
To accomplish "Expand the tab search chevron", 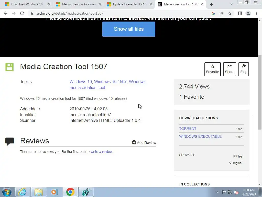I will [x=231, y=4].
